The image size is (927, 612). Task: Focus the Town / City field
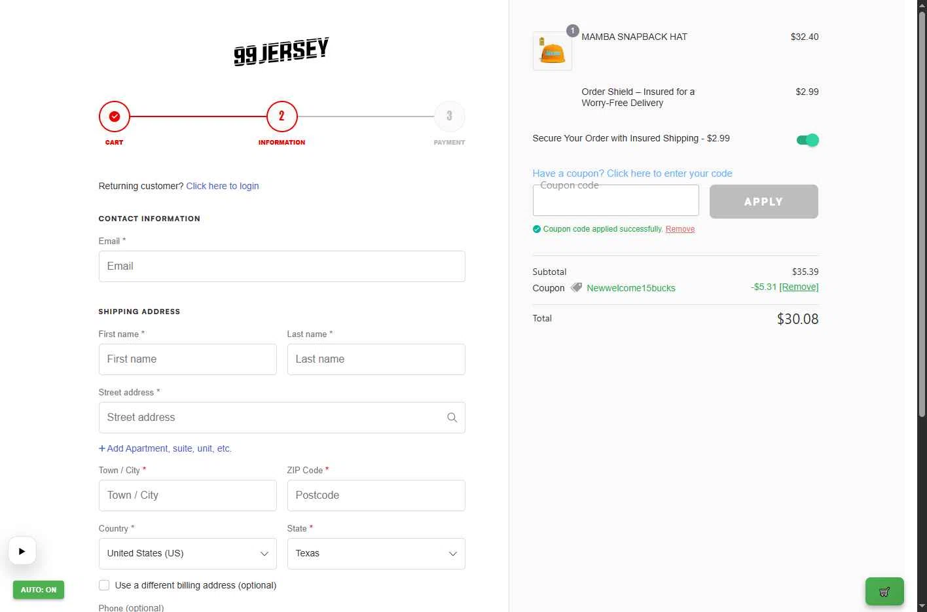(x=188, y=495)
